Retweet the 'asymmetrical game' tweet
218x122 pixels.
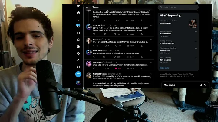click(x=104, y=57)
